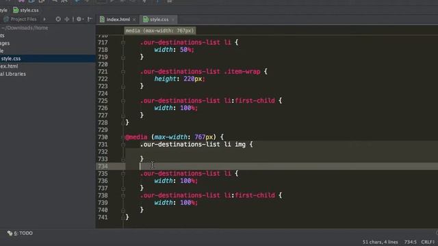Click the fold end marker on line 728
Viewport: 438px width, 246px height.
click(x=123, y=123)
